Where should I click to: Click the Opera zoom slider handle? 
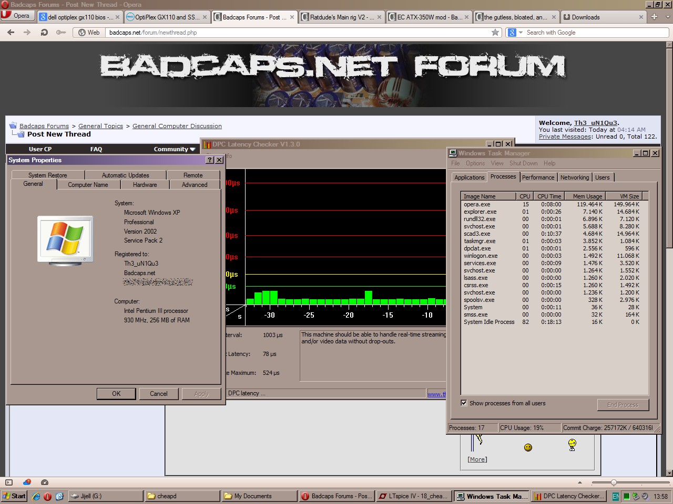click(614, 482)
